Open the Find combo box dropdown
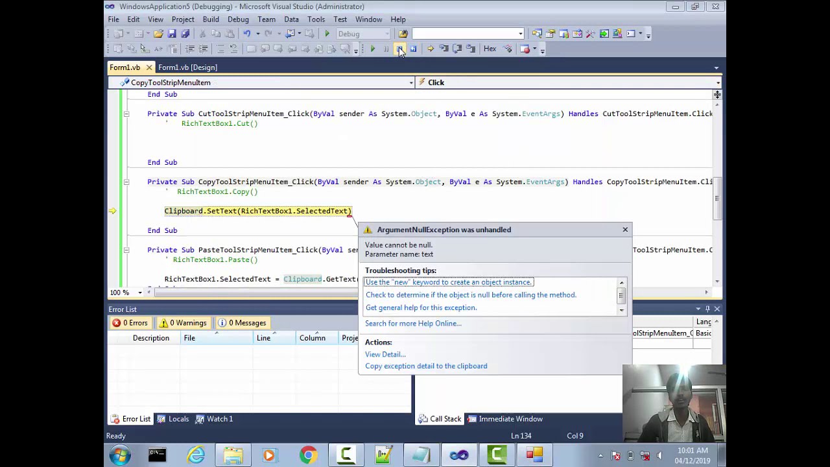 tap(520, 34)
